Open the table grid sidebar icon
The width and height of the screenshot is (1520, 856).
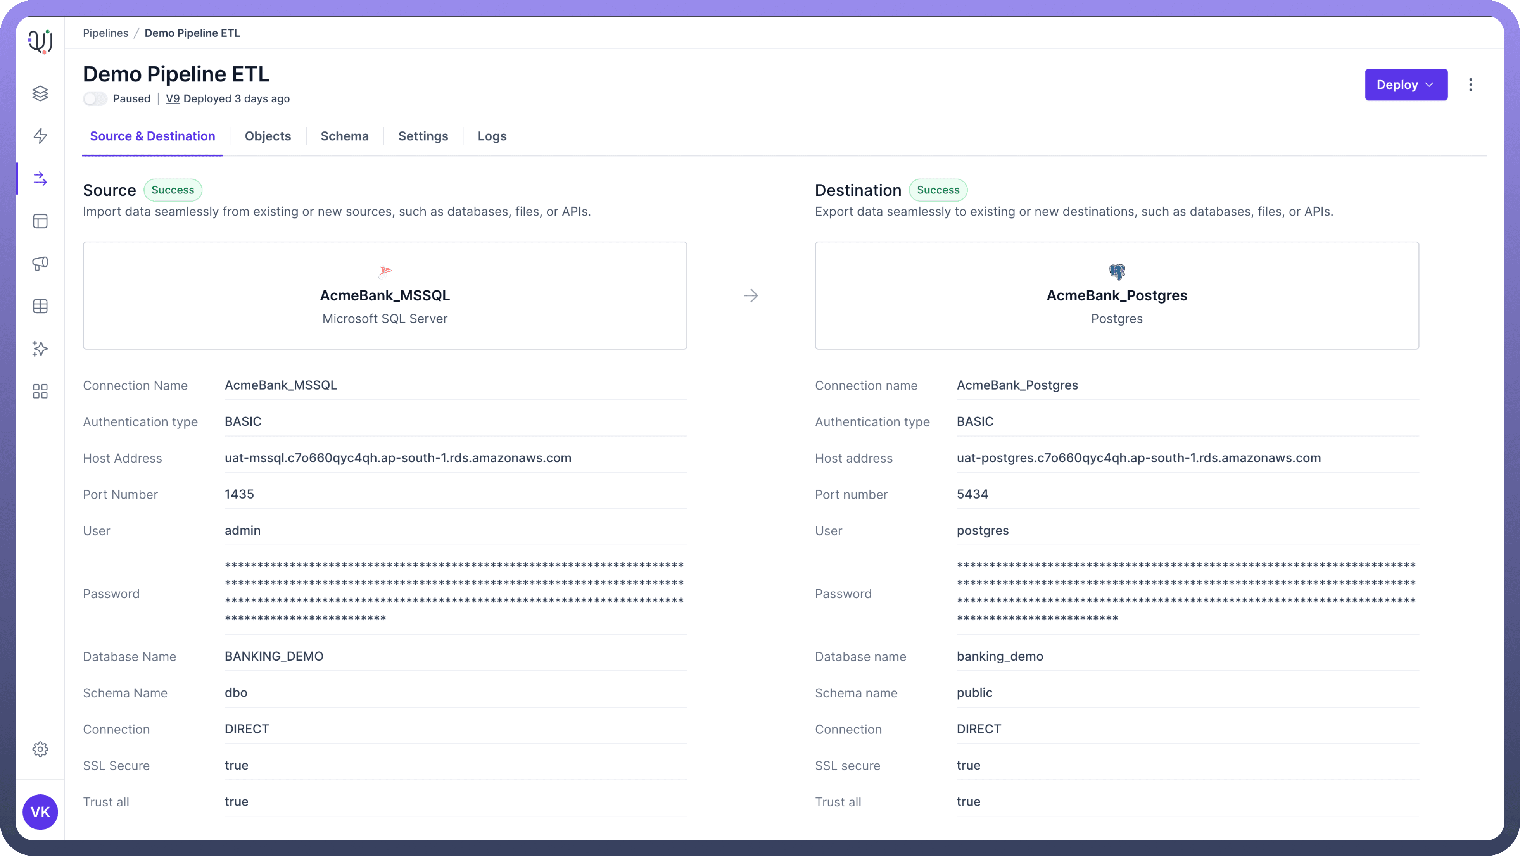[x=40, y=306]
